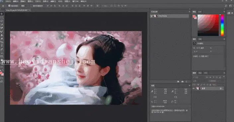Screen dimensions: 234x122
Task: Select the Pen tool
Action: point(2,49)
